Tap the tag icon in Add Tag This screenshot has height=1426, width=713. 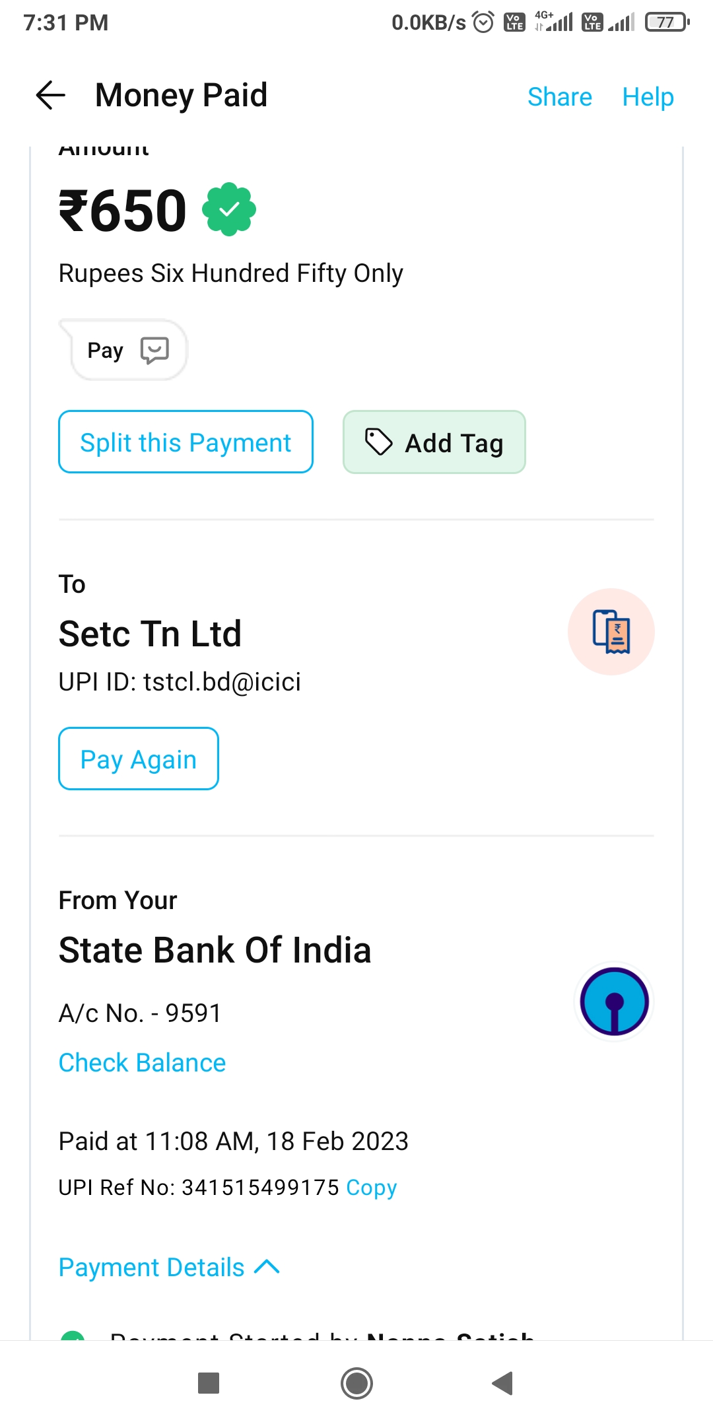pyautogui.click(x=379, y=442)
